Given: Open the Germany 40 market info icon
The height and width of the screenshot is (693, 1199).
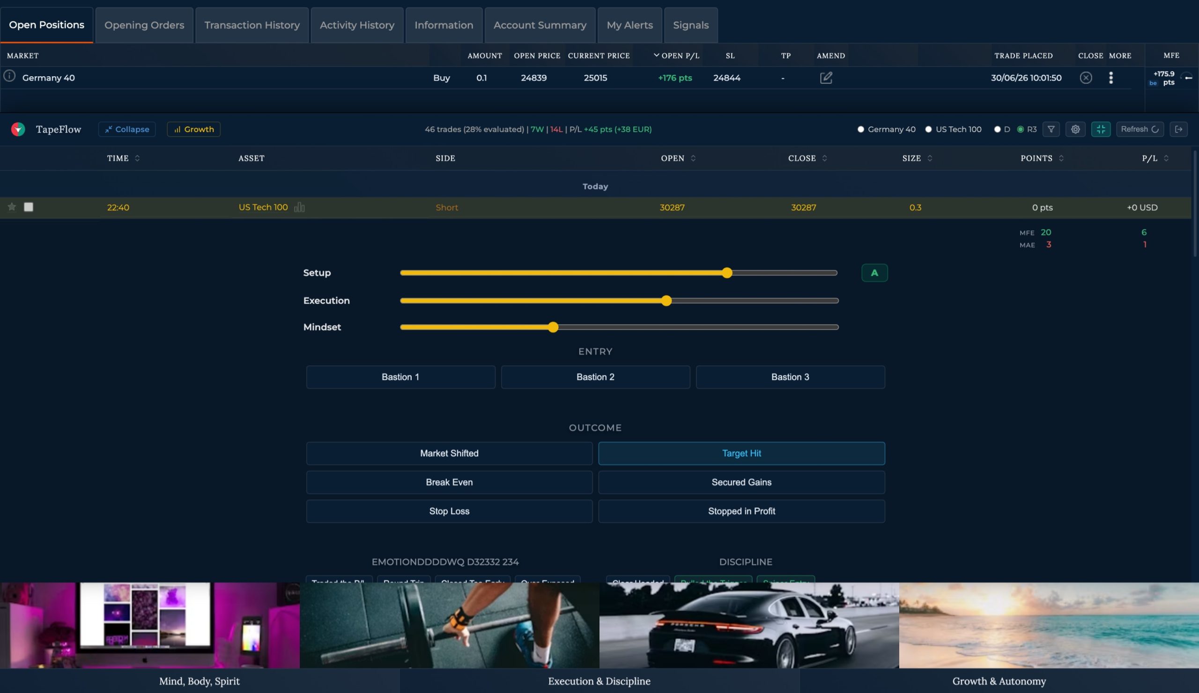Looking at the screenshot, I should (x=9, y=76).
